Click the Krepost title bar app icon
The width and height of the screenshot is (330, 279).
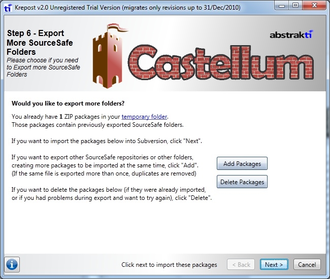pyautogui.click(x=8, y=8)
